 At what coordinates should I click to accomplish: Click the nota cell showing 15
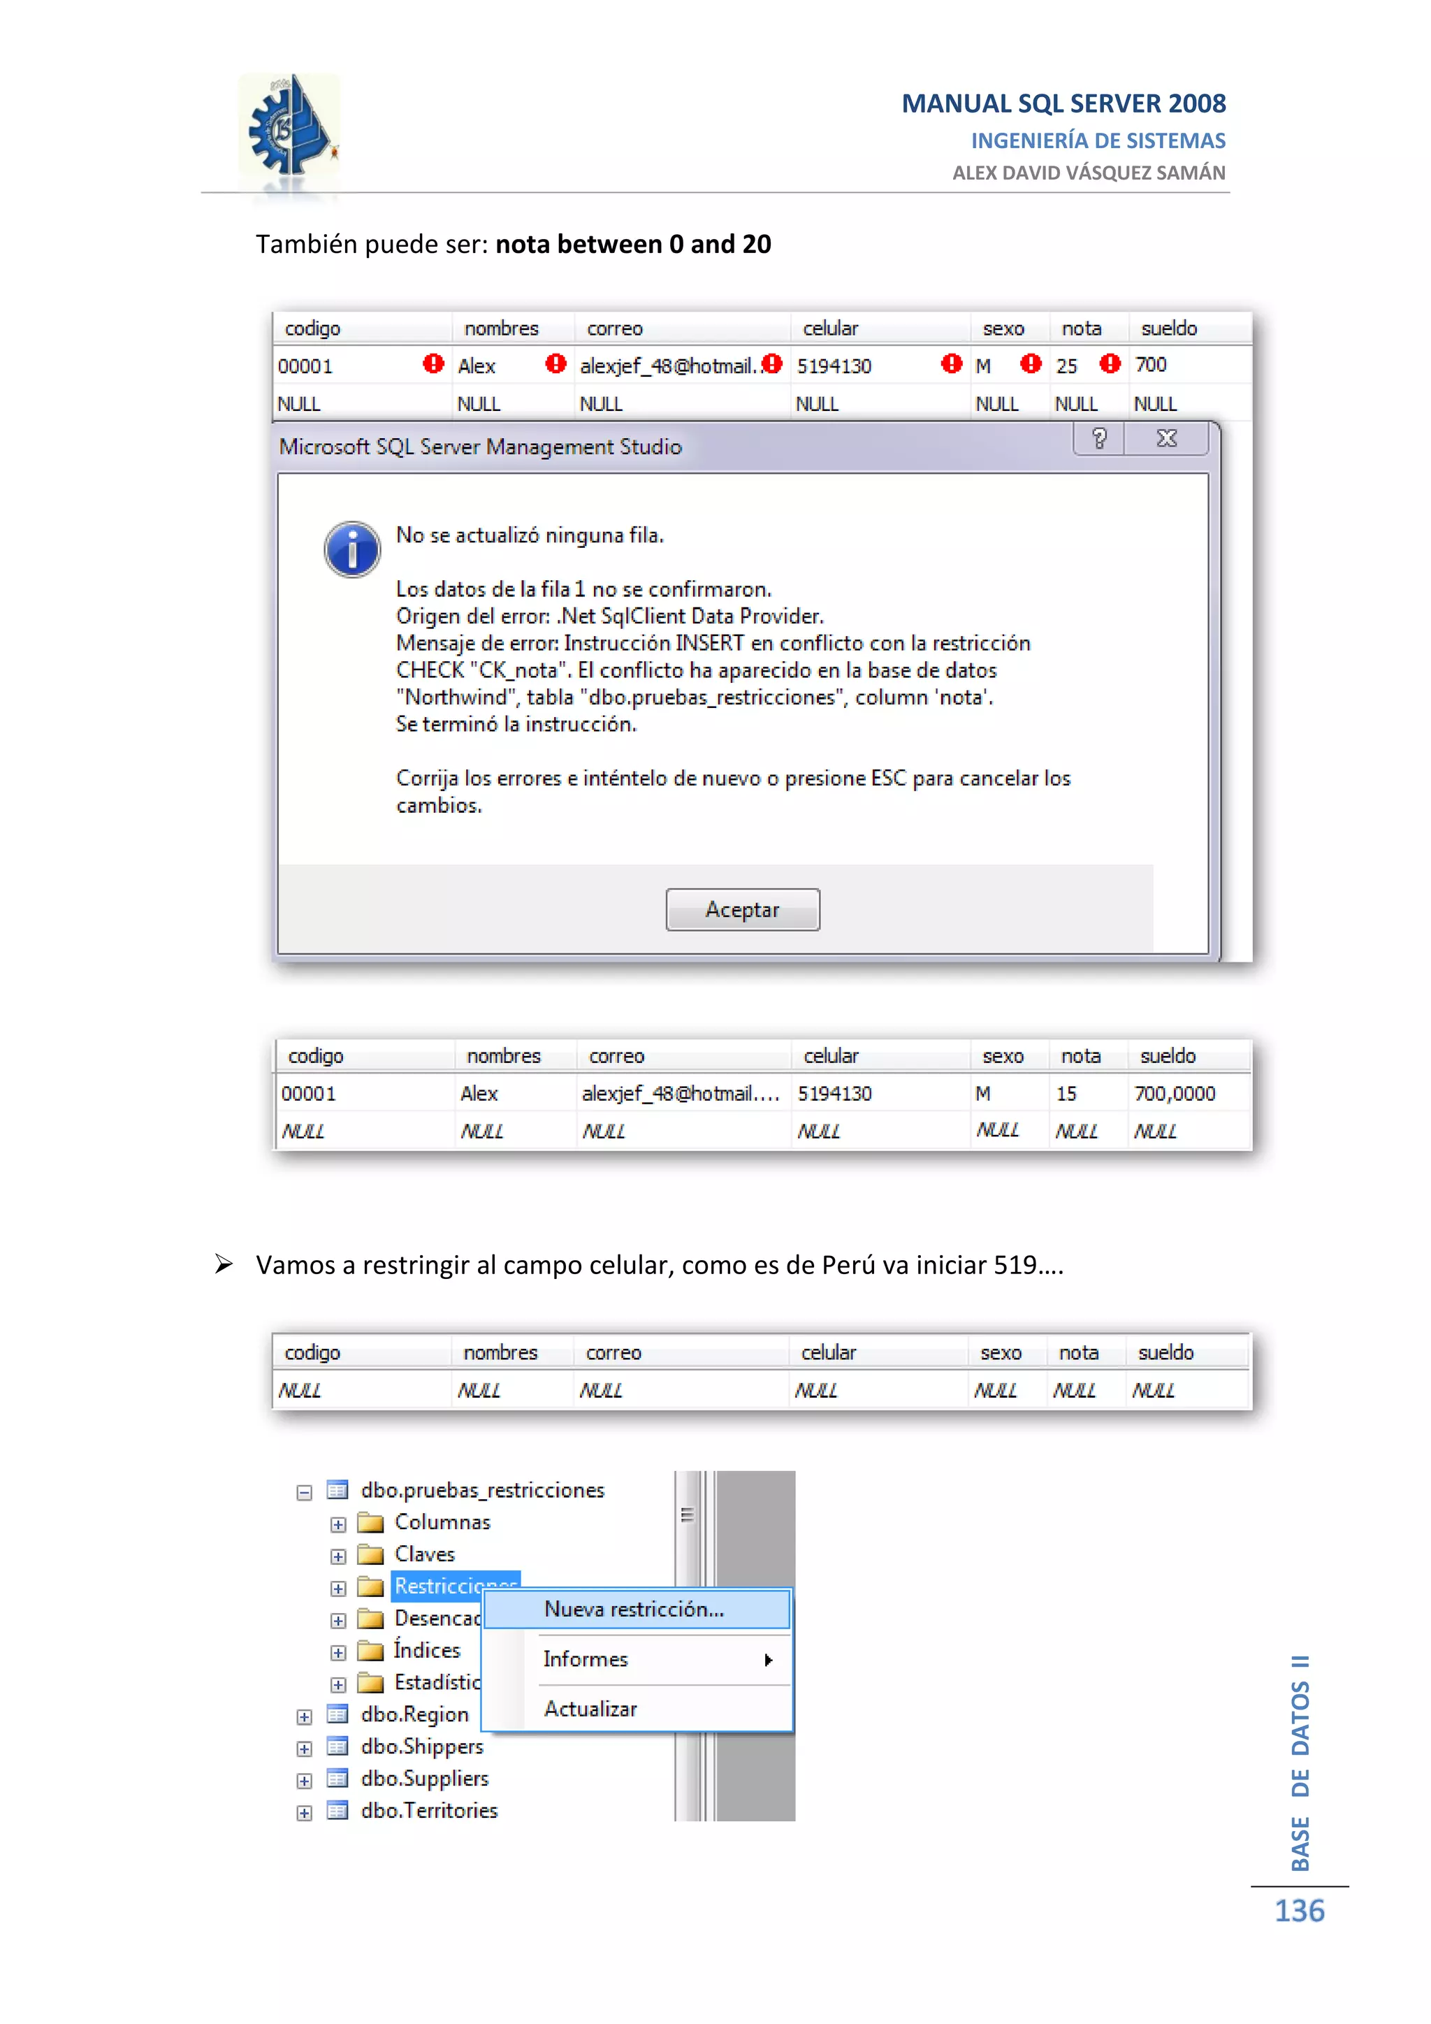tap(1088, 1093)
